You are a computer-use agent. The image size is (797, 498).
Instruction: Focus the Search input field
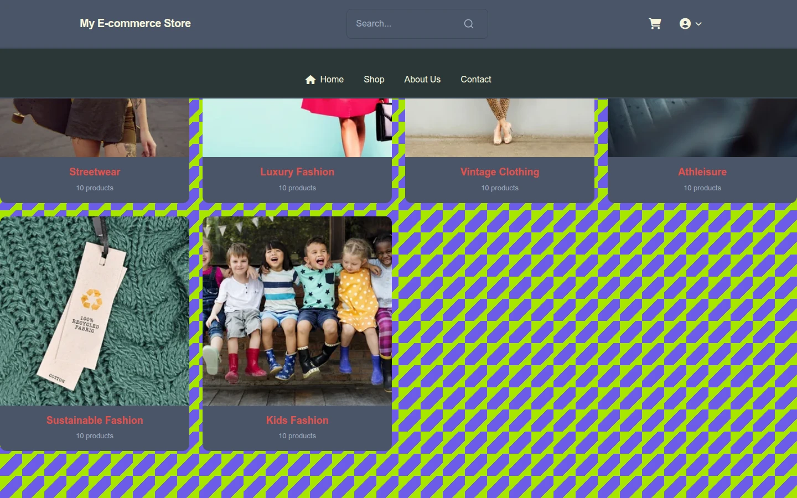point(417,24)
